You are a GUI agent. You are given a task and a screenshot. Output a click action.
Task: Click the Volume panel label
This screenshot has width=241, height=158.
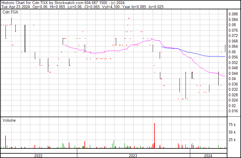9,120
